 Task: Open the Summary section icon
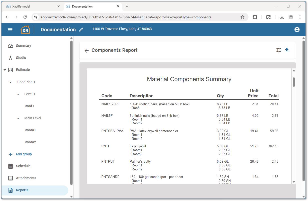[10, 46]
